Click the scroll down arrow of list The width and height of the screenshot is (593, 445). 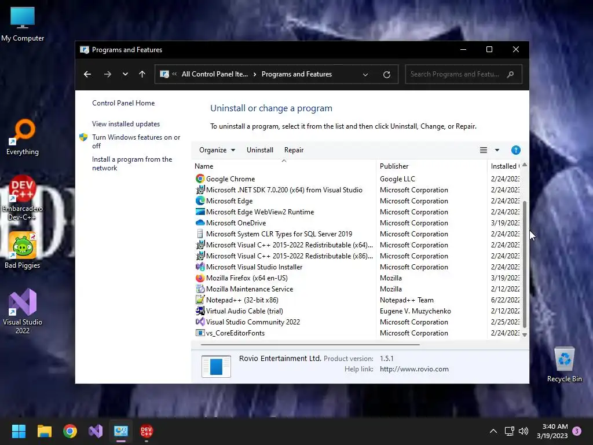tap(525, 334)
